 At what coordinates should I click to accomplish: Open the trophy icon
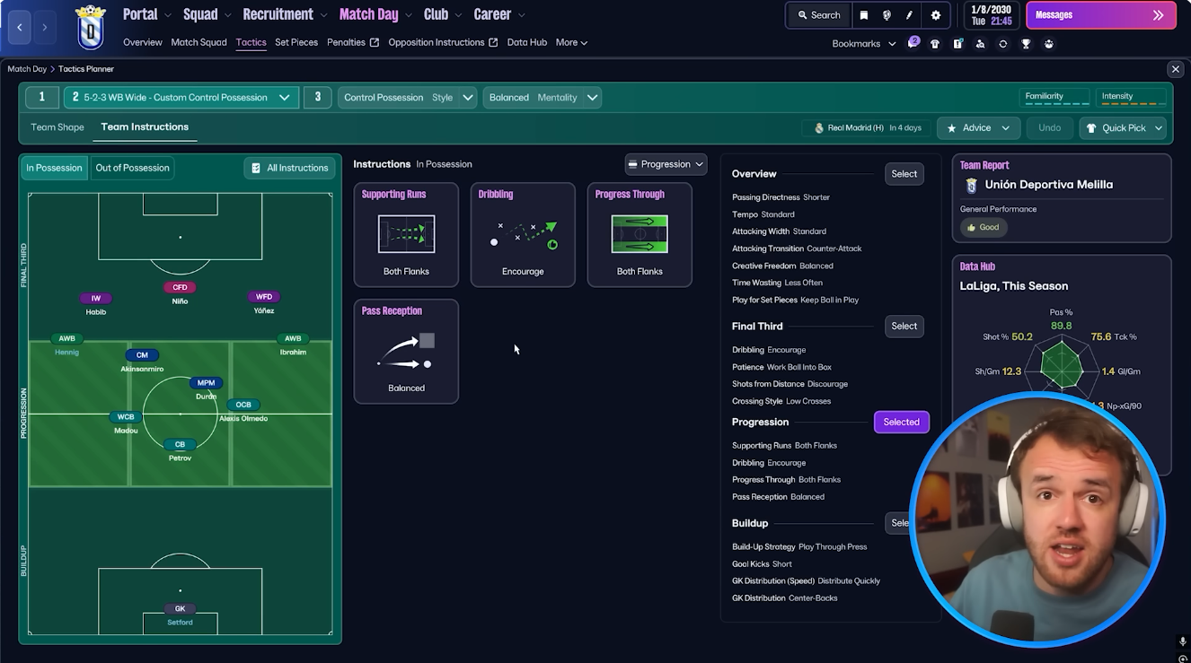pyautogui.click(x=1026, y=44)
